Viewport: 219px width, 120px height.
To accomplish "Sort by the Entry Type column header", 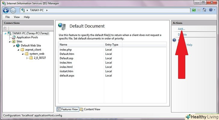I will pyautogui.click(x=112, y=45).
